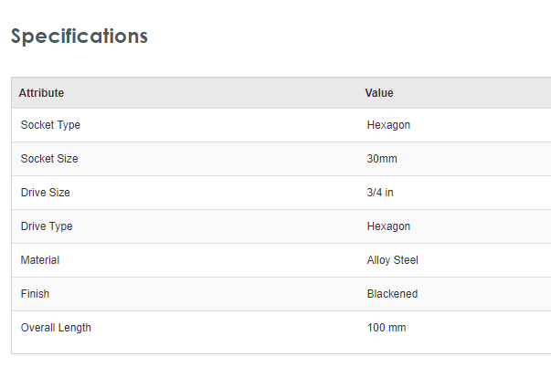551x378 pixels.
Task: Click the Specifications heading
Action: click(x=79, y=37)
